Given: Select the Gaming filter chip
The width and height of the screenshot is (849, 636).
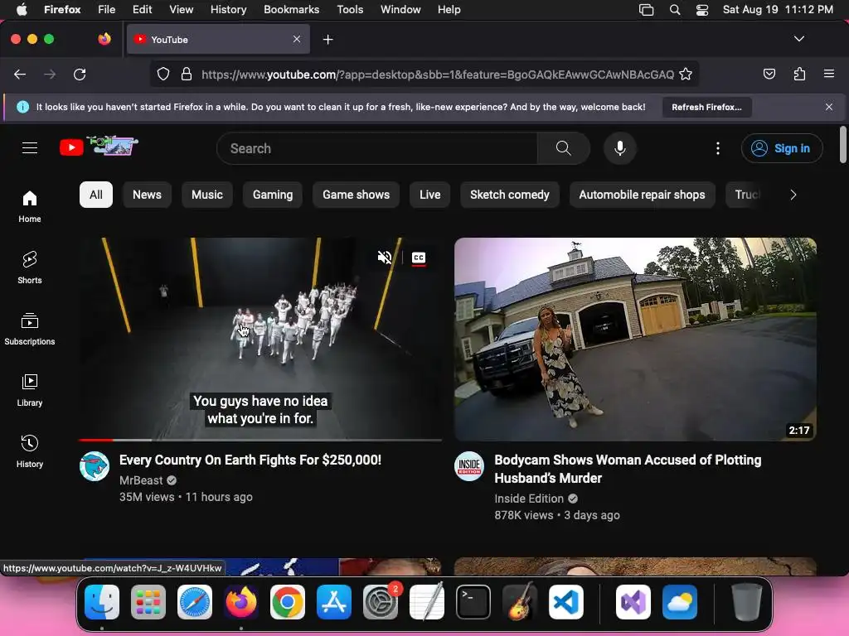Looking at the screenshot, I should tap(272, 195).
